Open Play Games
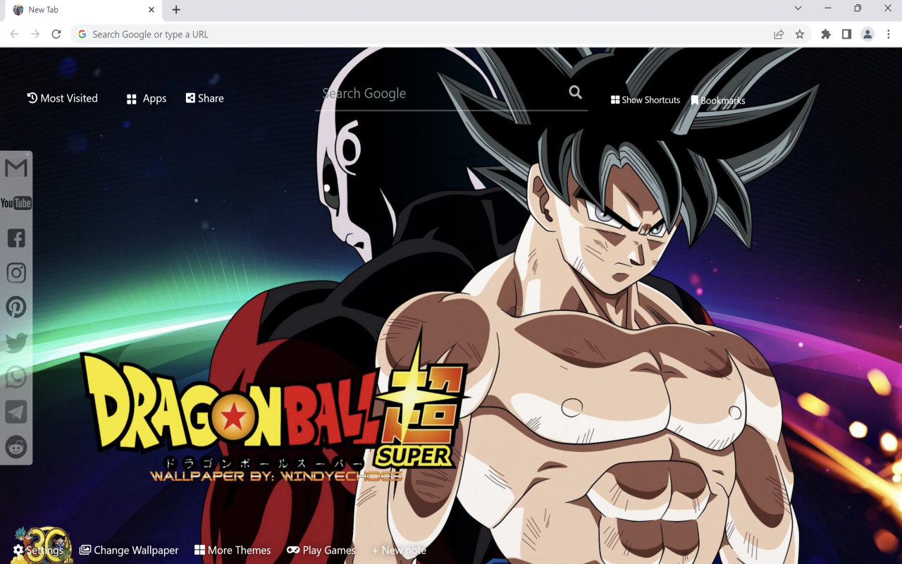Viewport: 902px width, 564px height. (321, 550)
